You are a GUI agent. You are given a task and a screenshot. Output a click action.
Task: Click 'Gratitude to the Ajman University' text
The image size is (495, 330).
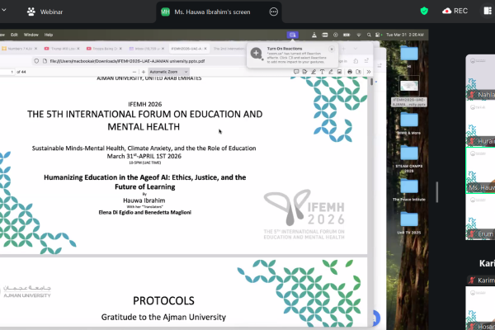163,317
